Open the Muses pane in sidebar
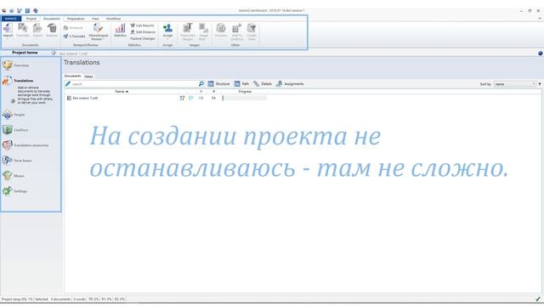The height and width of the screenshot is (306, 544). pyautogui.click(x=14, y=176)
